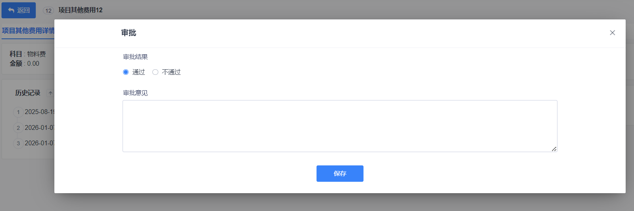
Task: Click the step 2 circle in history
Action: [x=18, y=128]
